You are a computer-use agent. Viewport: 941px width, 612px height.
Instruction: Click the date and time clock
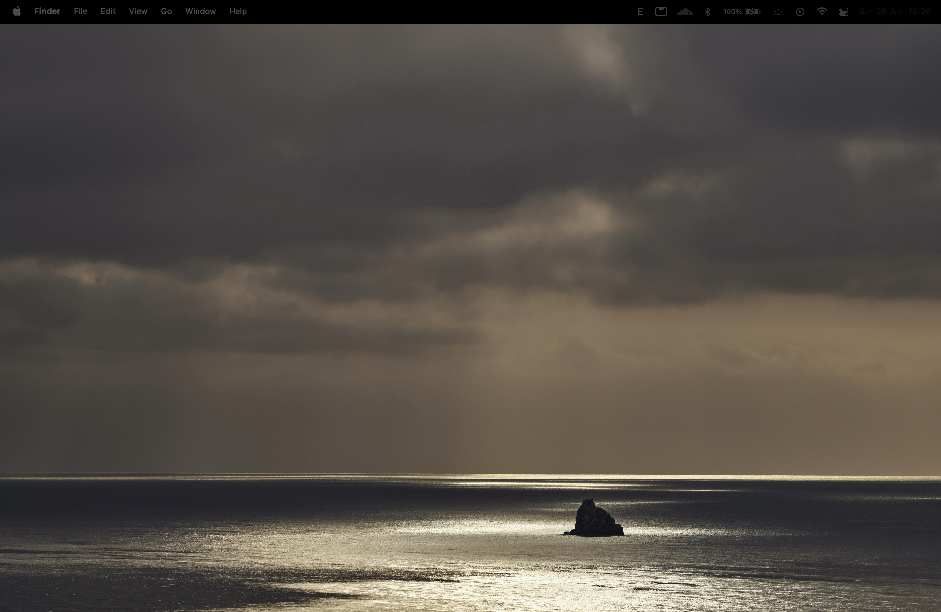pyautogui.click(x=894, y=12)
